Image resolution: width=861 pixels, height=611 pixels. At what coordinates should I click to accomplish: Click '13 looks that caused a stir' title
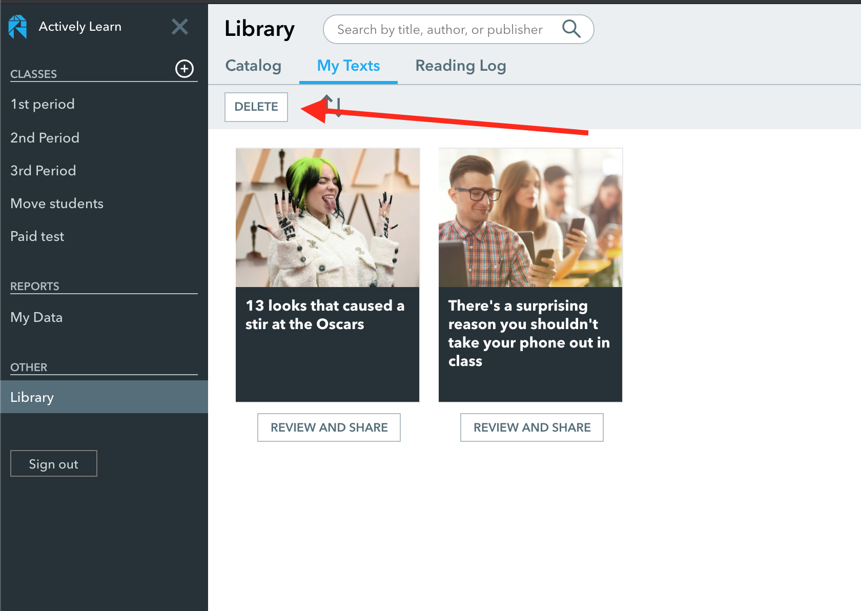pyautogui.click(x=325, y=315)
